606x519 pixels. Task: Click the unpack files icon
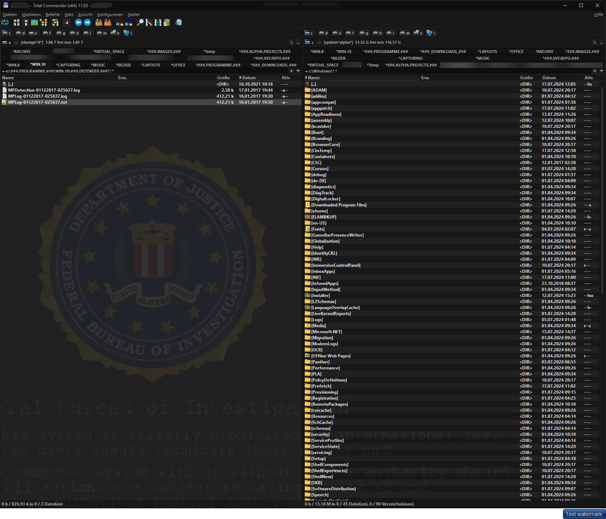coord(108,22)
